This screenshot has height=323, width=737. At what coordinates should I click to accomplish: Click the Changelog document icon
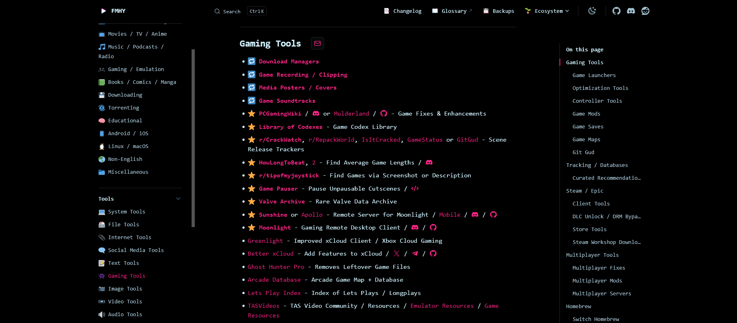pos(387,11)
